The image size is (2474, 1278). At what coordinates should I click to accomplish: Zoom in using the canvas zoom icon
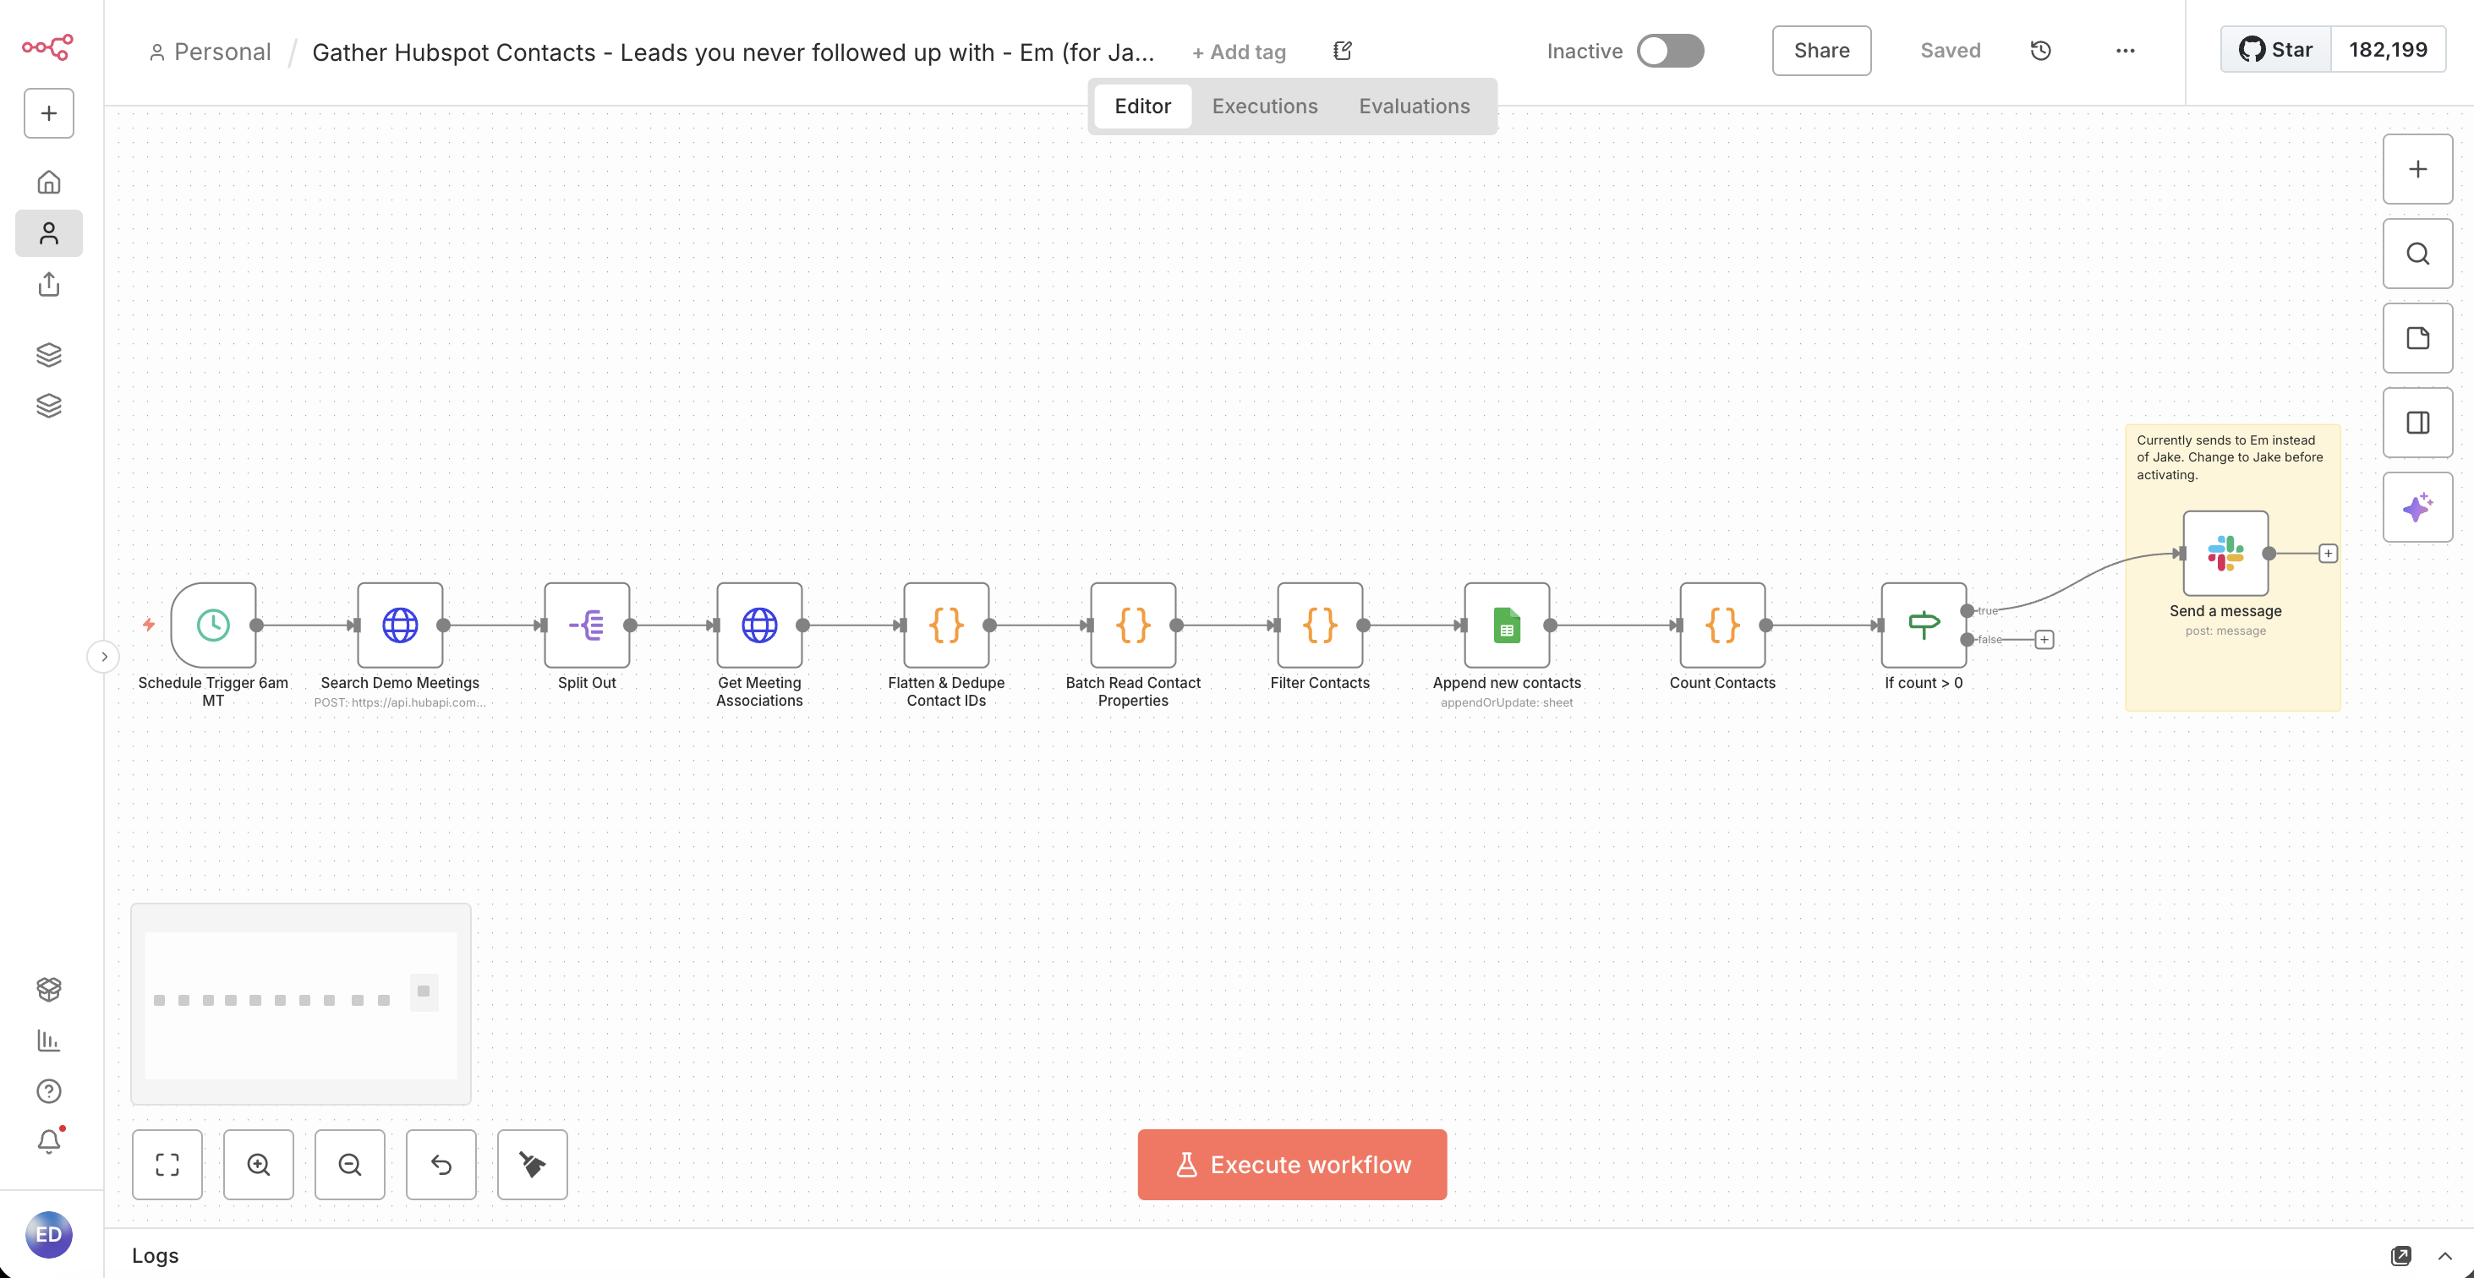257,1165
